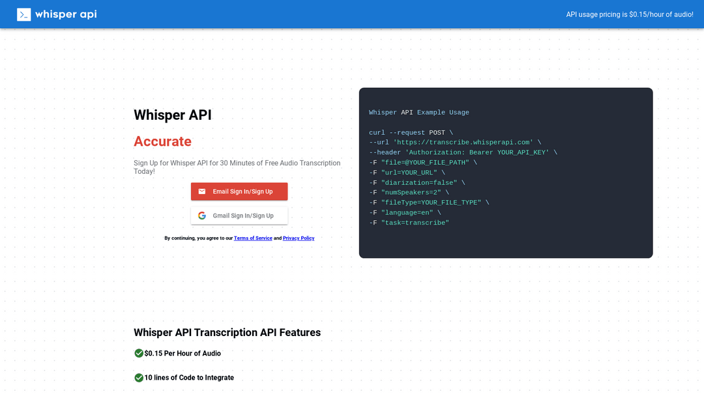This screenshot has height=396, width=704.
Task: Click the task=transcribe code line
Action: point(409,223)
